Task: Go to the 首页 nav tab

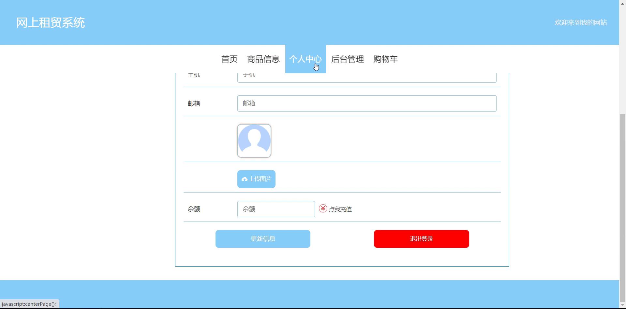Action: click(229, 59)
